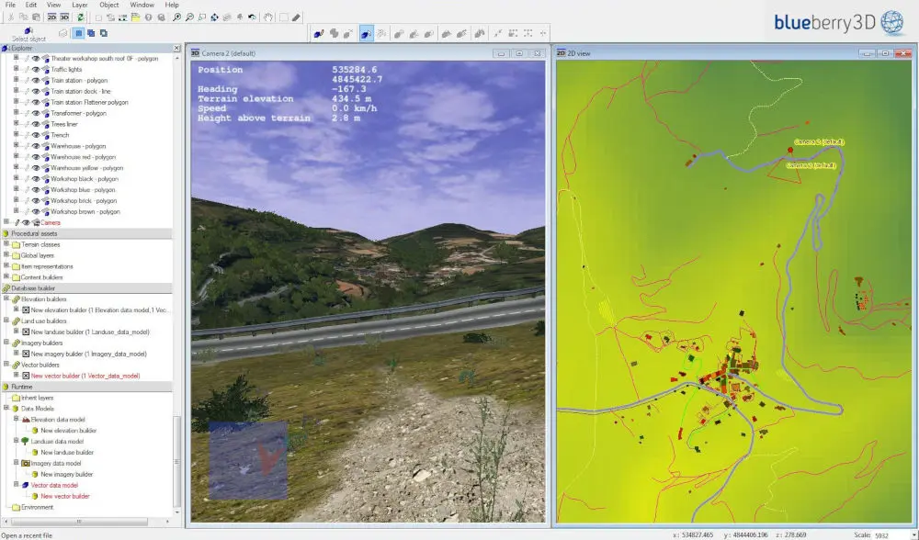Click the 3D view toolbar button
The width and height of the screenshot is (919, 540).
pyautogui.click(x=64, y=17)
